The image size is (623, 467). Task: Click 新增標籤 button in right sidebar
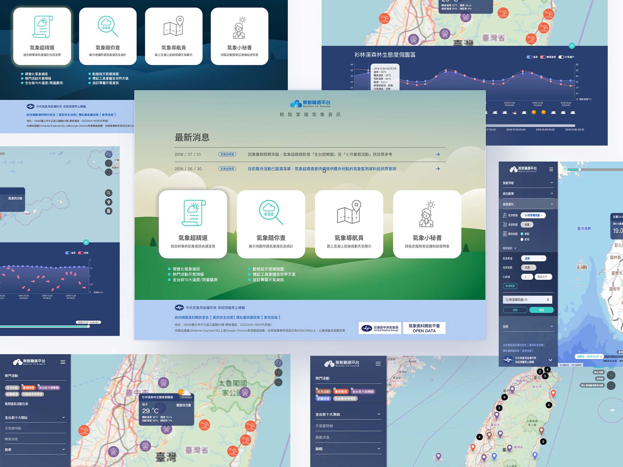point(510,286)
